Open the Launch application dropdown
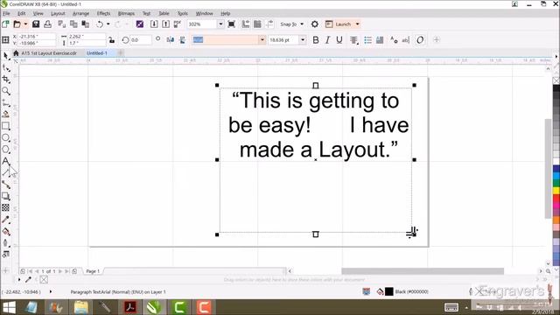Viewport: 560px width, 315px height. coord(357,24)
